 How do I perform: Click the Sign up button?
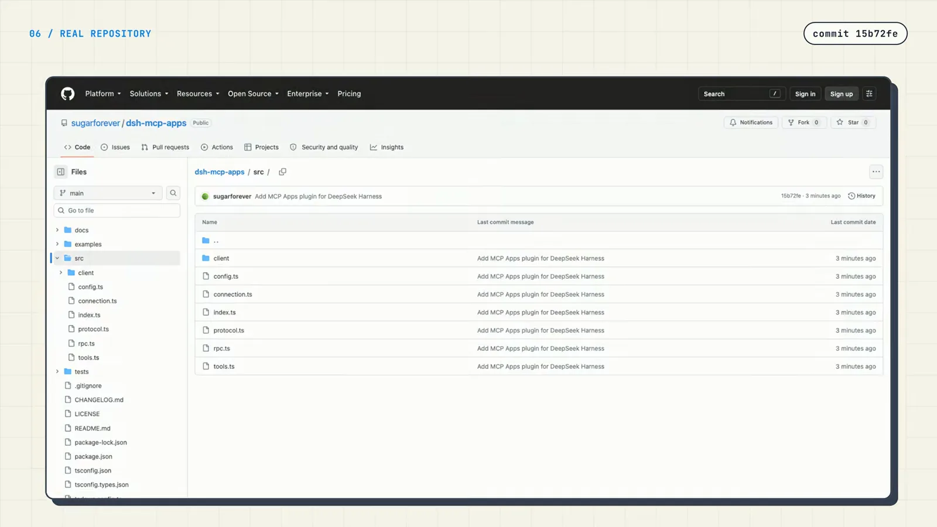coord(842,94)
